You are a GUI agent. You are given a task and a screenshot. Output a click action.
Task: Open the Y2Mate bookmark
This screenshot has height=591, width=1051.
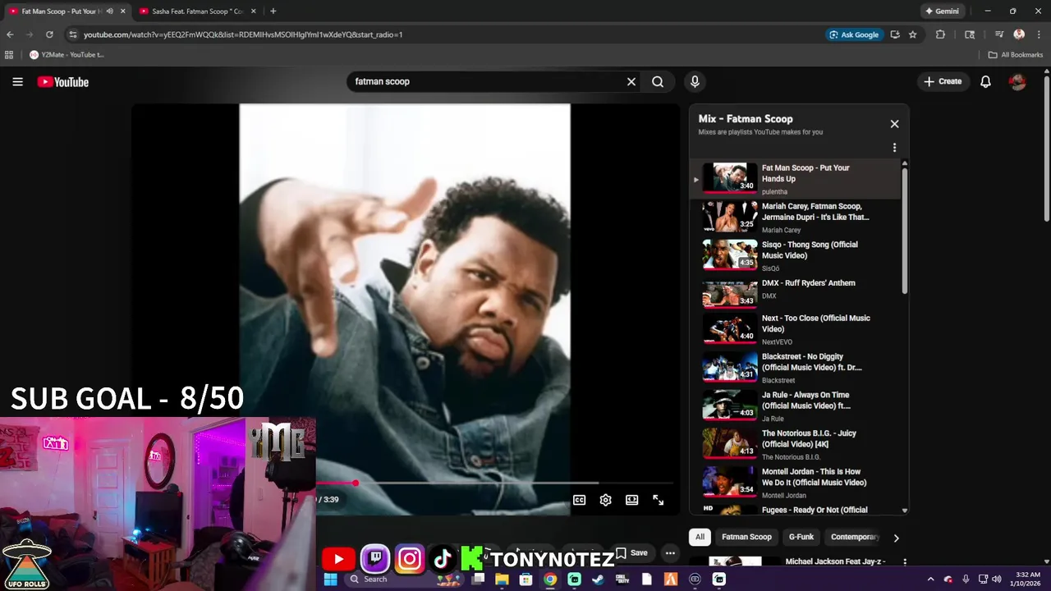tap(67, 55)
